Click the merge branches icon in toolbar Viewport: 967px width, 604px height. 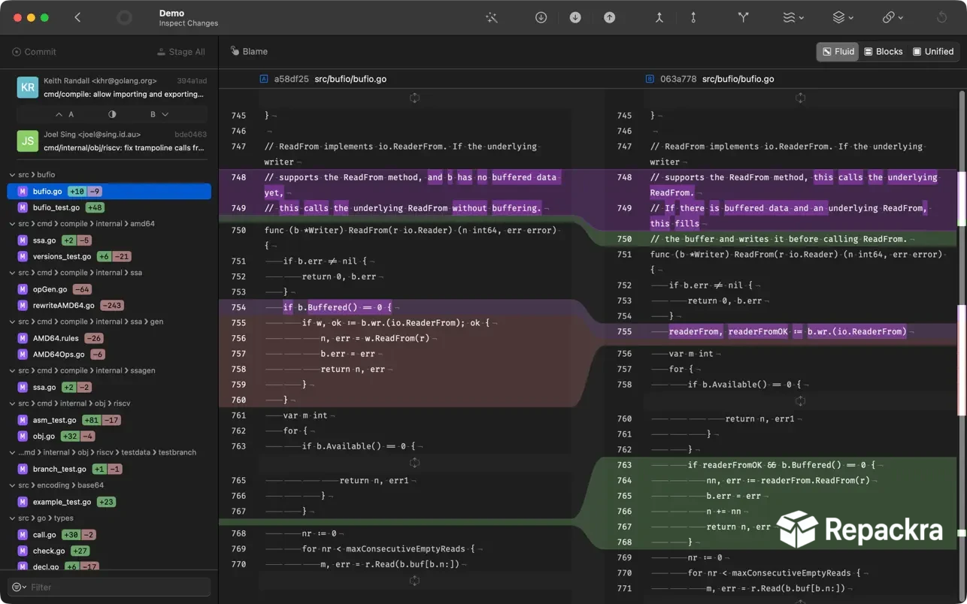[659, 17]
